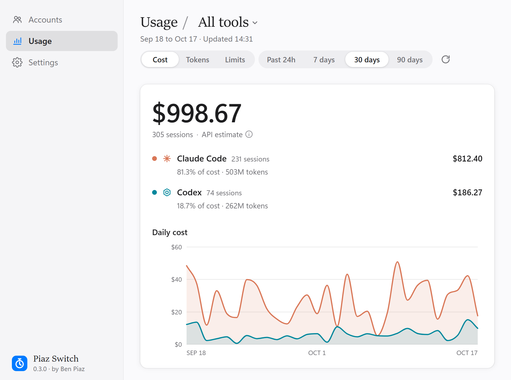Click the Codex hexagon logo
The height and width of the screenshot is (380, 511).
tap(167, 192)
